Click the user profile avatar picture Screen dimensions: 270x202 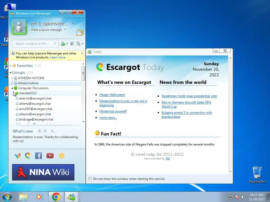(19, 27)
